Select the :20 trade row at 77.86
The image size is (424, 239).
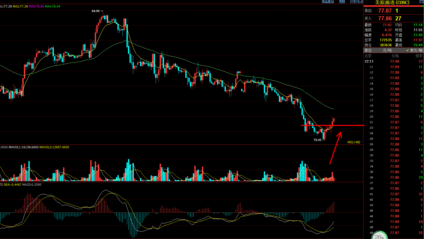click(x=394, y=117)
